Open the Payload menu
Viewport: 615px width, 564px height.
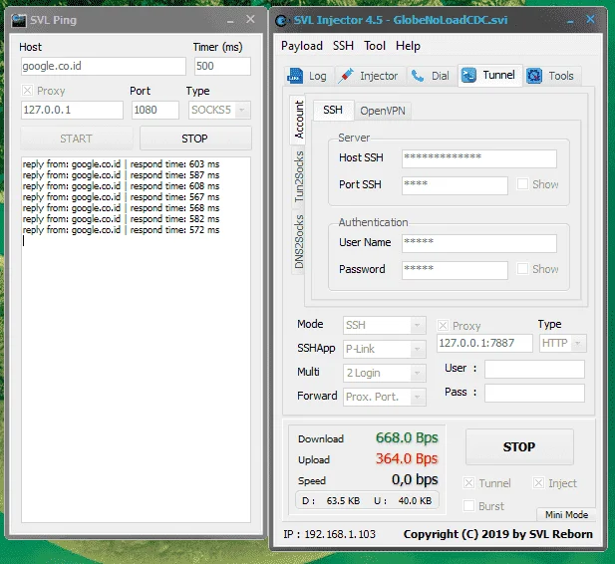click(x=302, y=46)
